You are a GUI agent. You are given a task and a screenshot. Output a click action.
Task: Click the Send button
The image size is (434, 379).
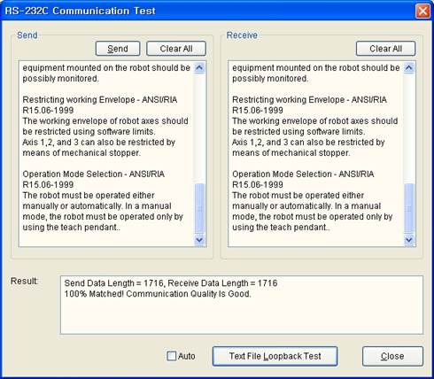[x=118, y=49]
